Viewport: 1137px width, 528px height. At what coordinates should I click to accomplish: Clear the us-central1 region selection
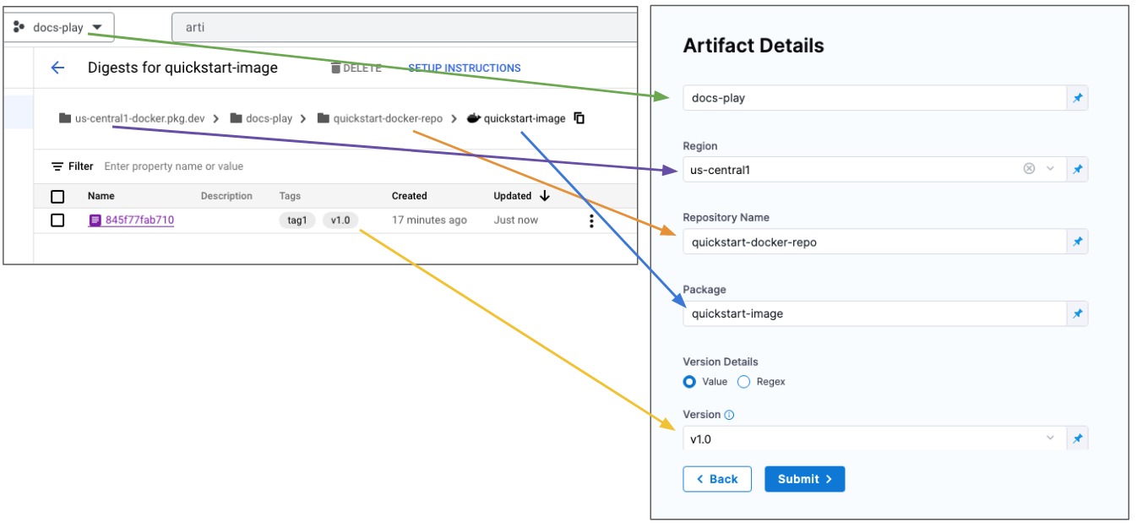pos(1029,169)
